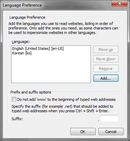Click blank space inside the Language list box
The image size is (130, 141).
point(51,69)
